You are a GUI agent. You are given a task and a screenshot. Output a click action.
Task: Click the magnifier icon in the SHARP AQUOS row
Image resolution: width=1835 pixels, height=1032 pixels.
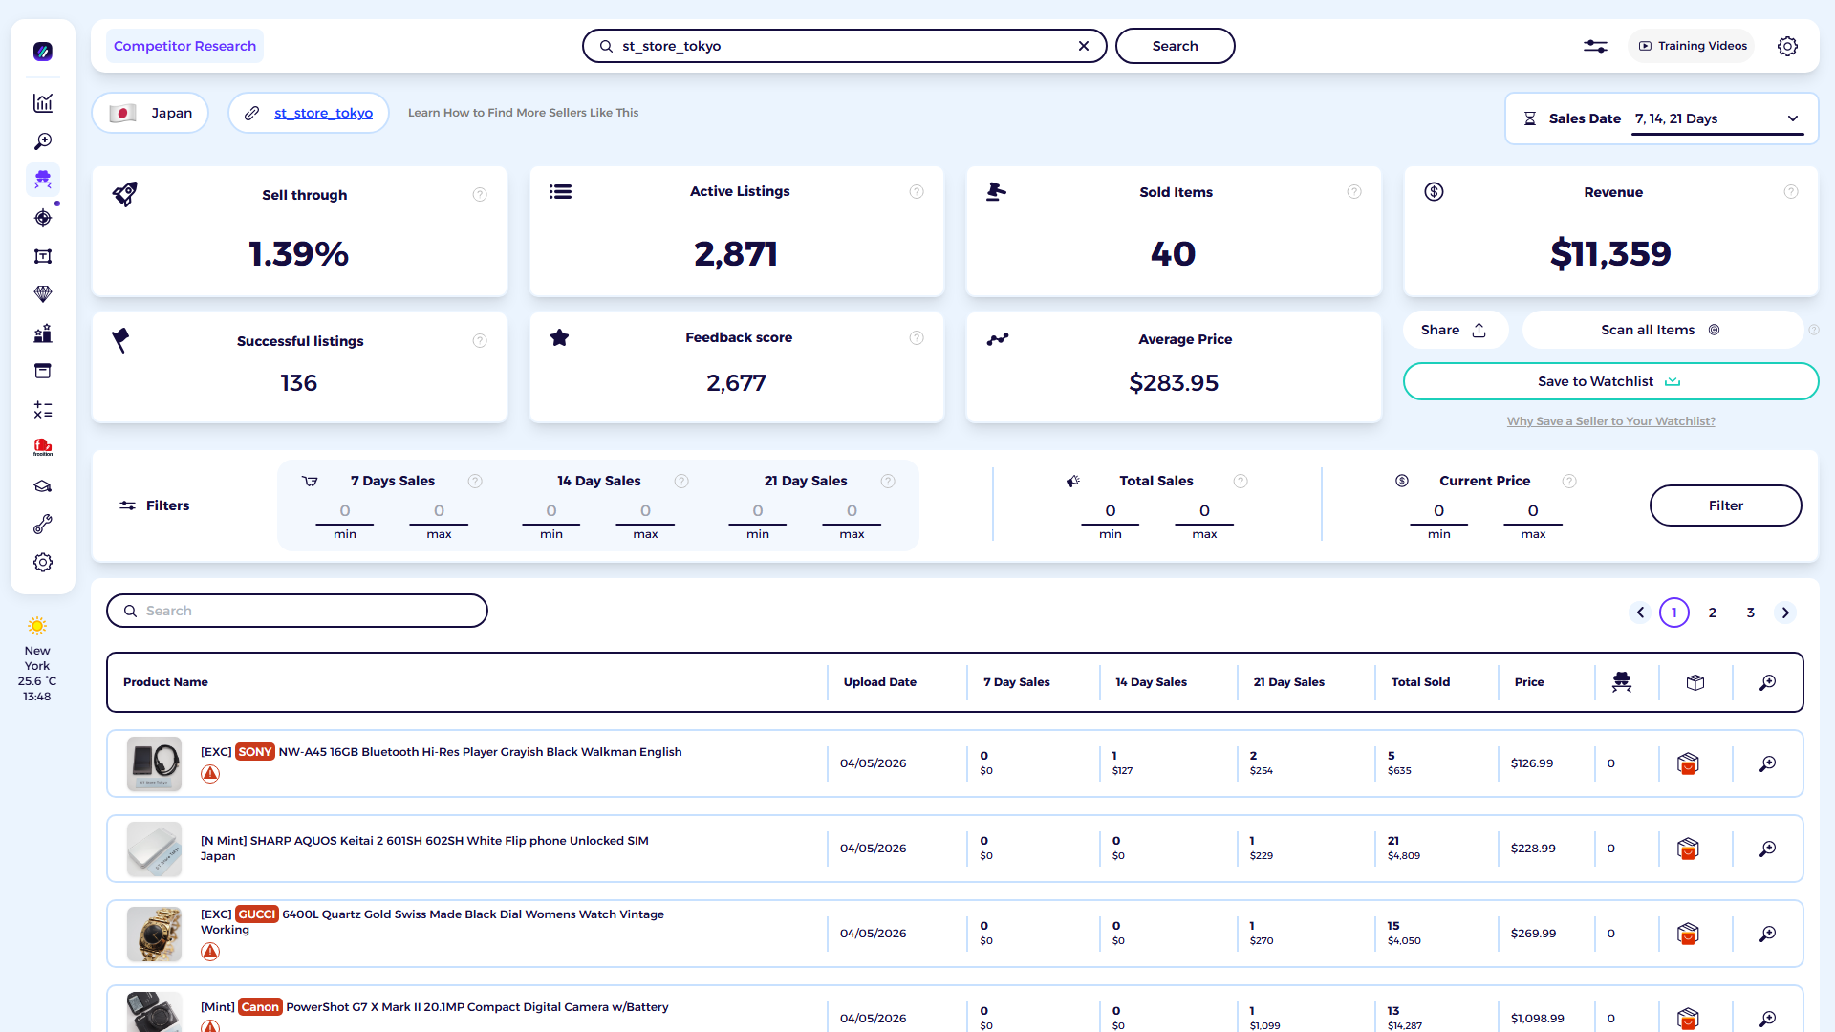[x=1768, y=849]
